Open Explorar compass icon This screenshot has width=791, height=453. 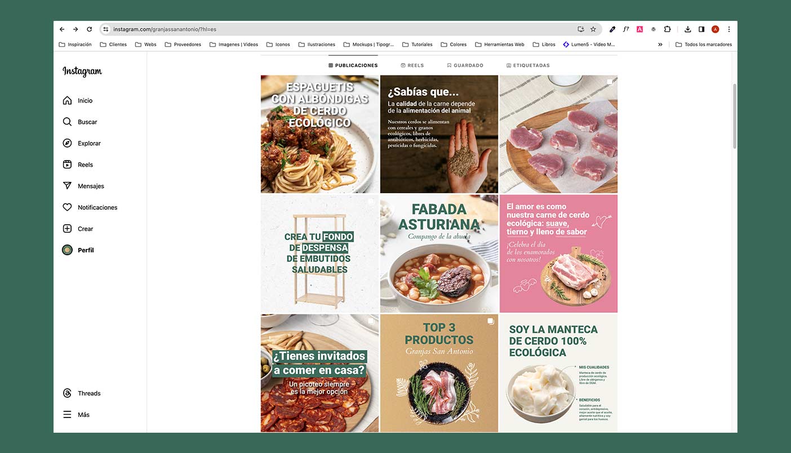67,143
